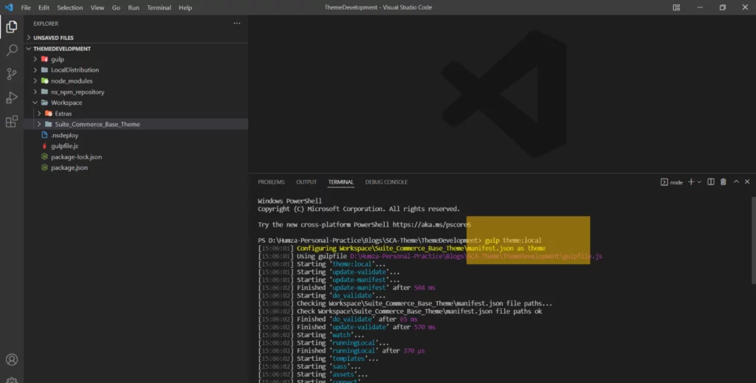
Task: Click the gulpfile.js path link in terminal
Action: coord(476,256)
